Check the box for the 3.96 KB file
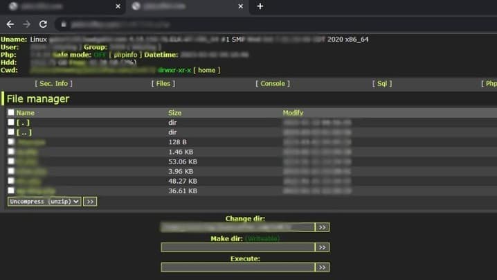Viewport: 497px width, 280px height. click(x=11, y=170)
